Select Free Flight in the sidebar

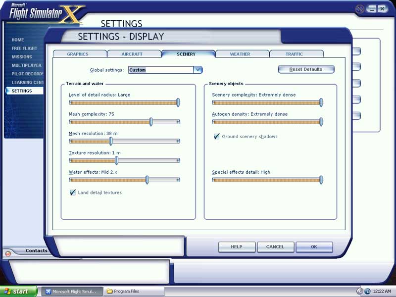pos(24,49)
